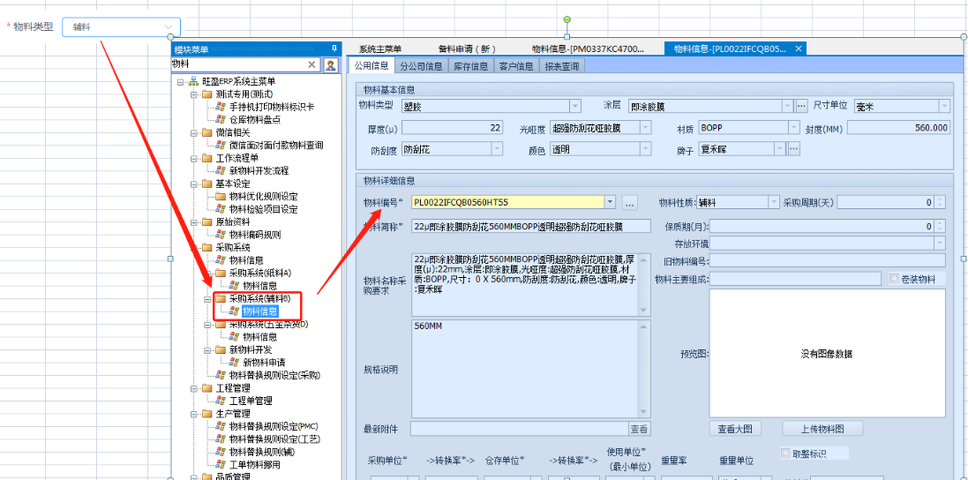Click the icon beside 物料替换规则设定(采购)
Image resolution: width=968 pixels, height=480 pixels.
click(x=221, y=375)
